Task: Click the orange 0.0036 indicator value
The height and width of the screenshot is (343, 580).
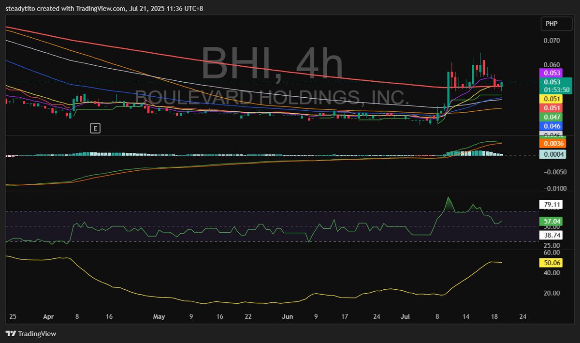Action: point(552,144)
